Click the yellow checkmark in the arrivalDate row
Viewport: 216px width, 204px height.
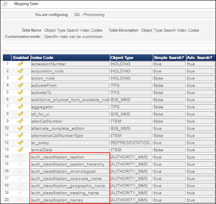[21, 150]
